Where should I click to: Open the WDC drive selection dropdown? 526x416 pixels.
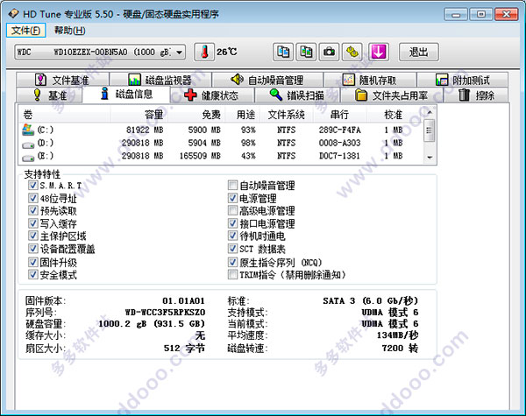pos(100,53)
